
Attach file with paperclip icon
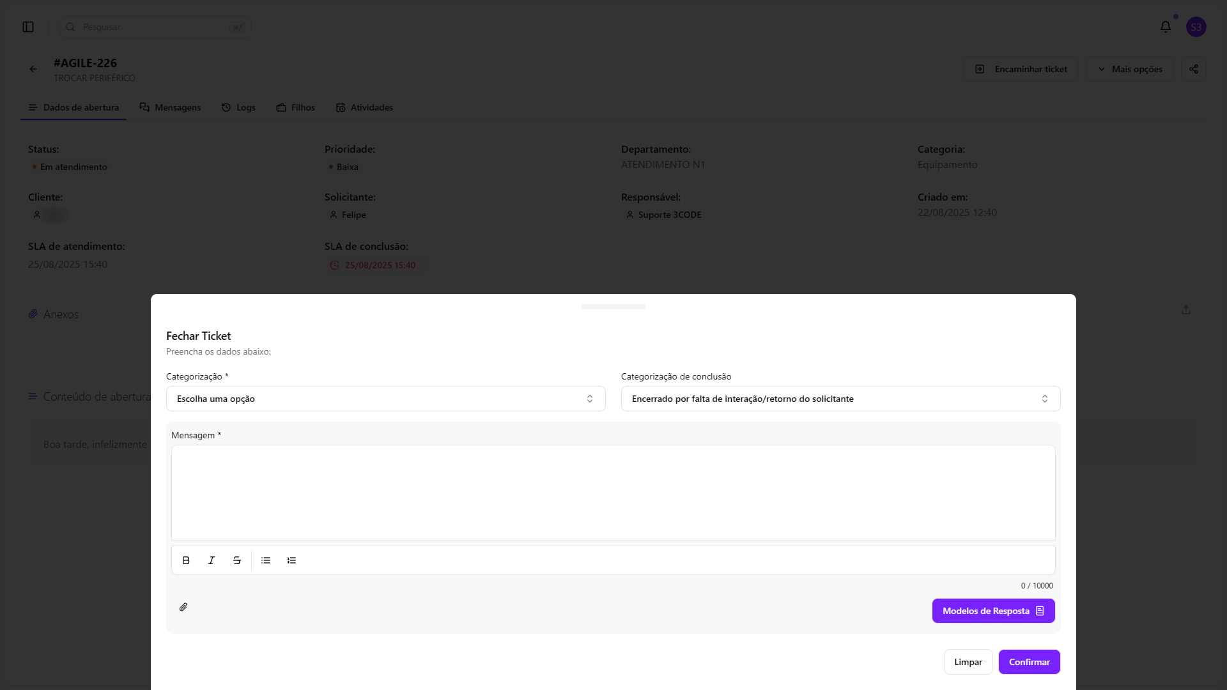pos(183,607)
